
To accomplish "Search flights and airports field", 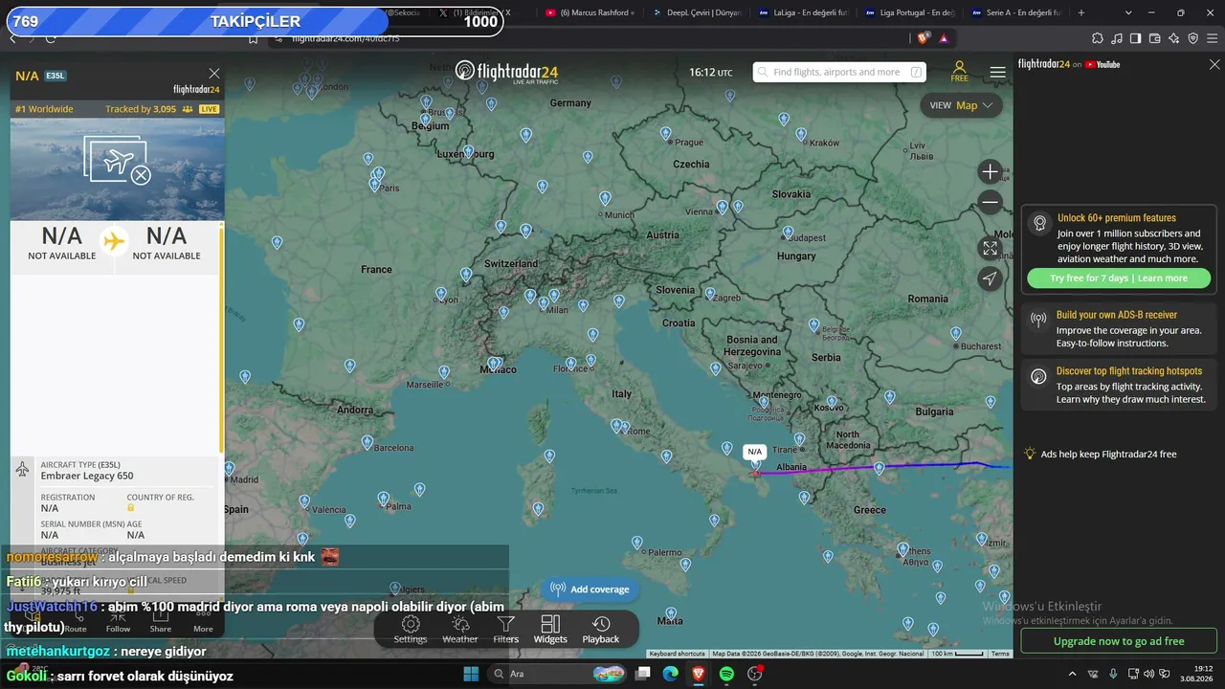I will pos(839,72).
